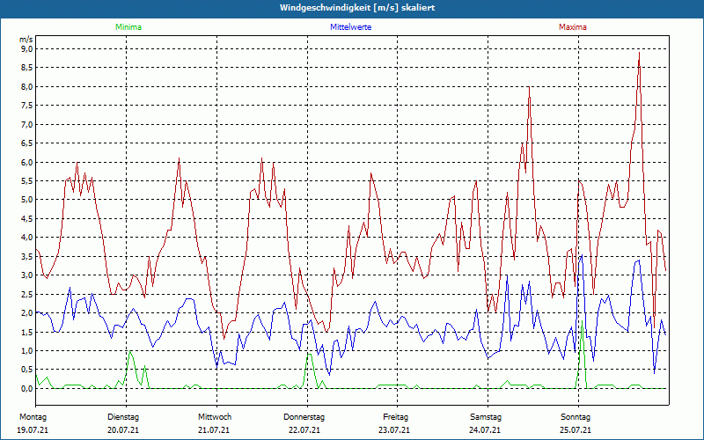Select the green 'Minima' legend label

pos(128,27)
